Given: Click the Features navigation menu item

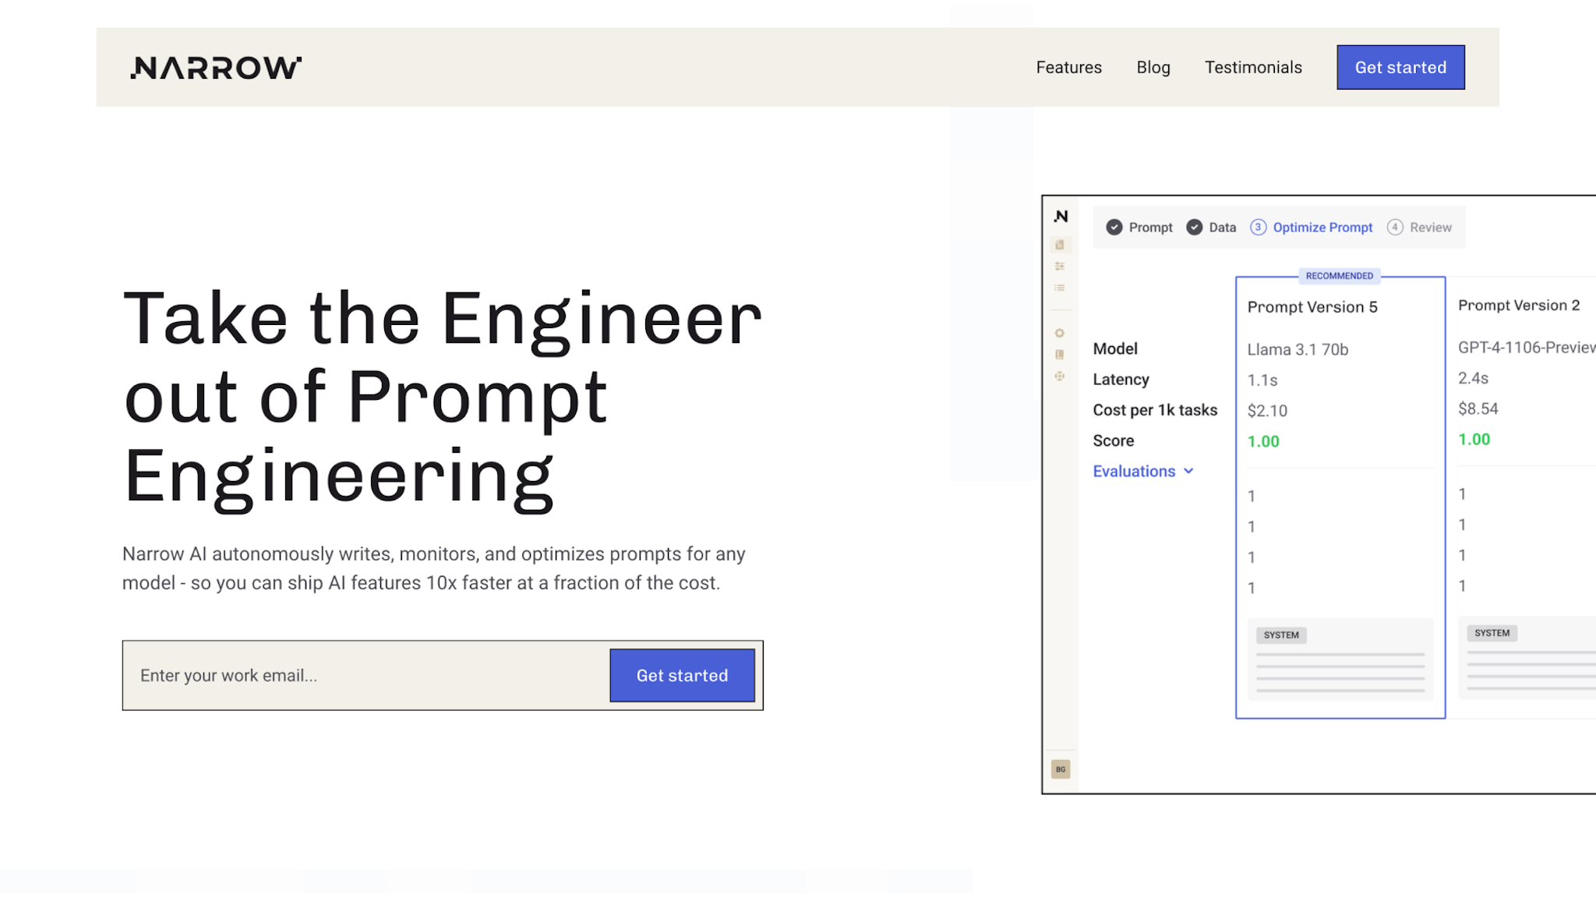Looking at the screenshot, I should [x=1068, y=67].
